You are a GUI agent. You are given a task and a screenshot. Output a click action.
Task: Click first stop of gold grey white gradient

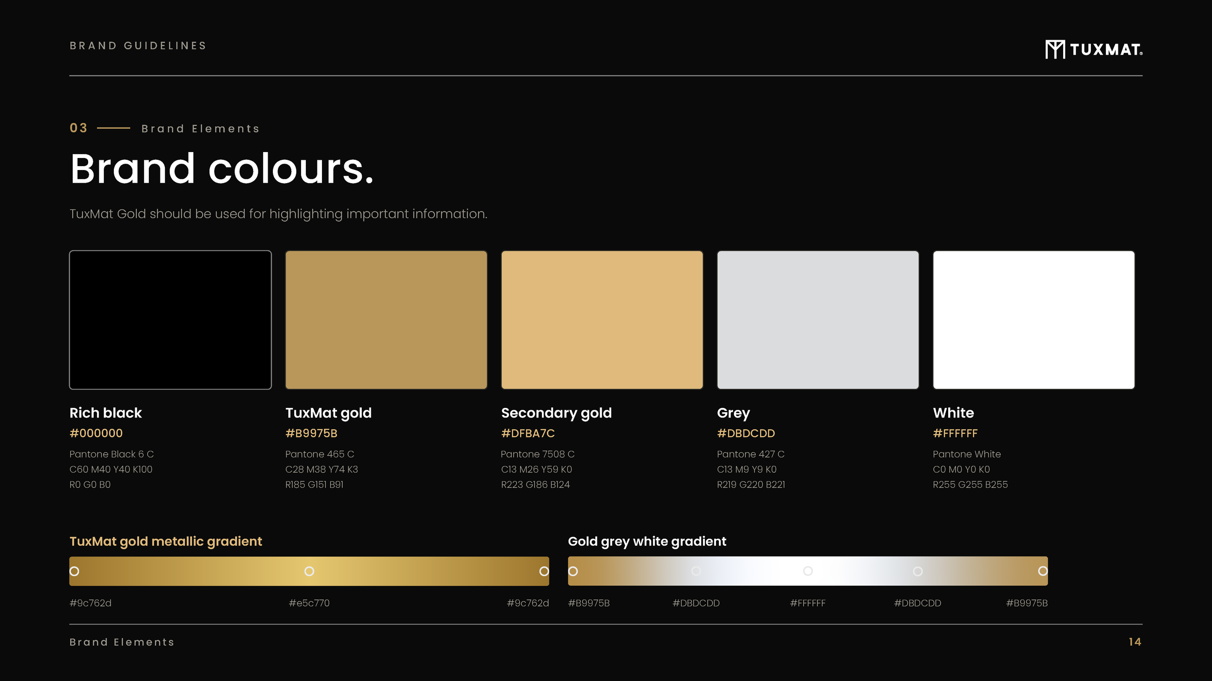pos(573,572)
